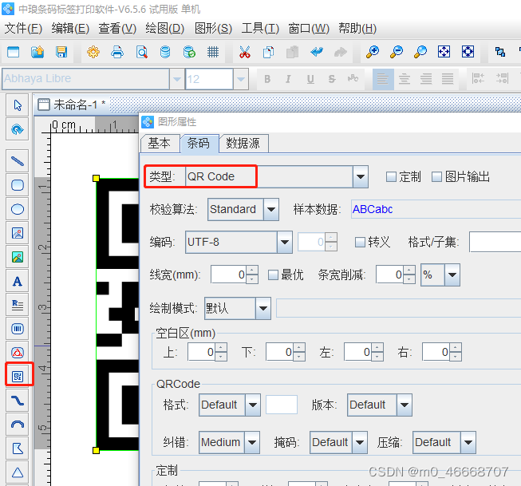The height and width of the screenshot is (486, 521).
Task: Open the 纠错 Medium dropdown
Action: pos(252,442)
